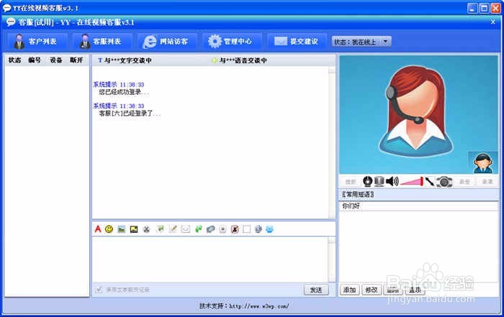The width and height of the screenshot is (504, 317).
Task: Minimize the YY在线视频客服 window
Action: 472,8
